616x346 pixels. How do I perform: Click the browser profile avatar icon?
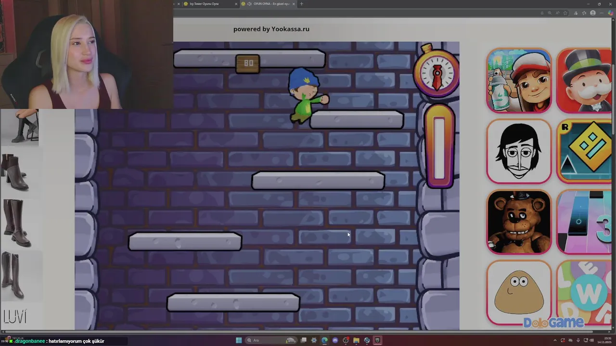[x=593, y=13]
